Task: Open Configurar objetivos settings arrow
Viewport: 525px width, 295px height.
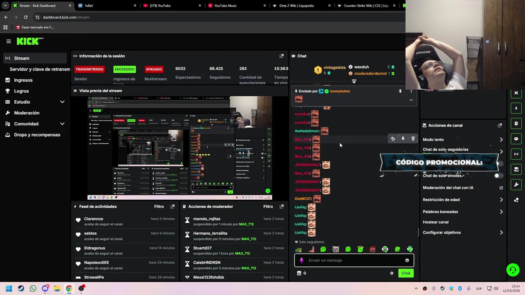Action: click(501, 233)
